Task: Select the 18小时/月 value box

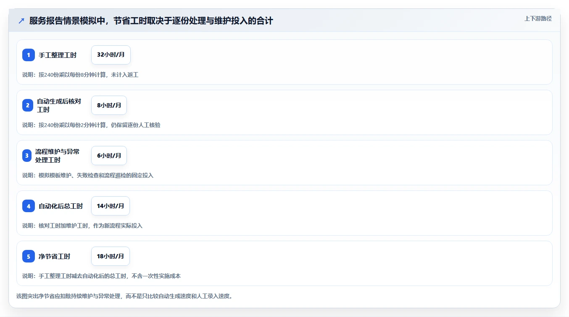Action: 111,256
